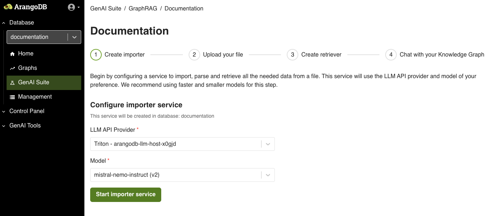Screen dimensions: 488x216
Task: Click the Model field label
Action: coord(98,161)
